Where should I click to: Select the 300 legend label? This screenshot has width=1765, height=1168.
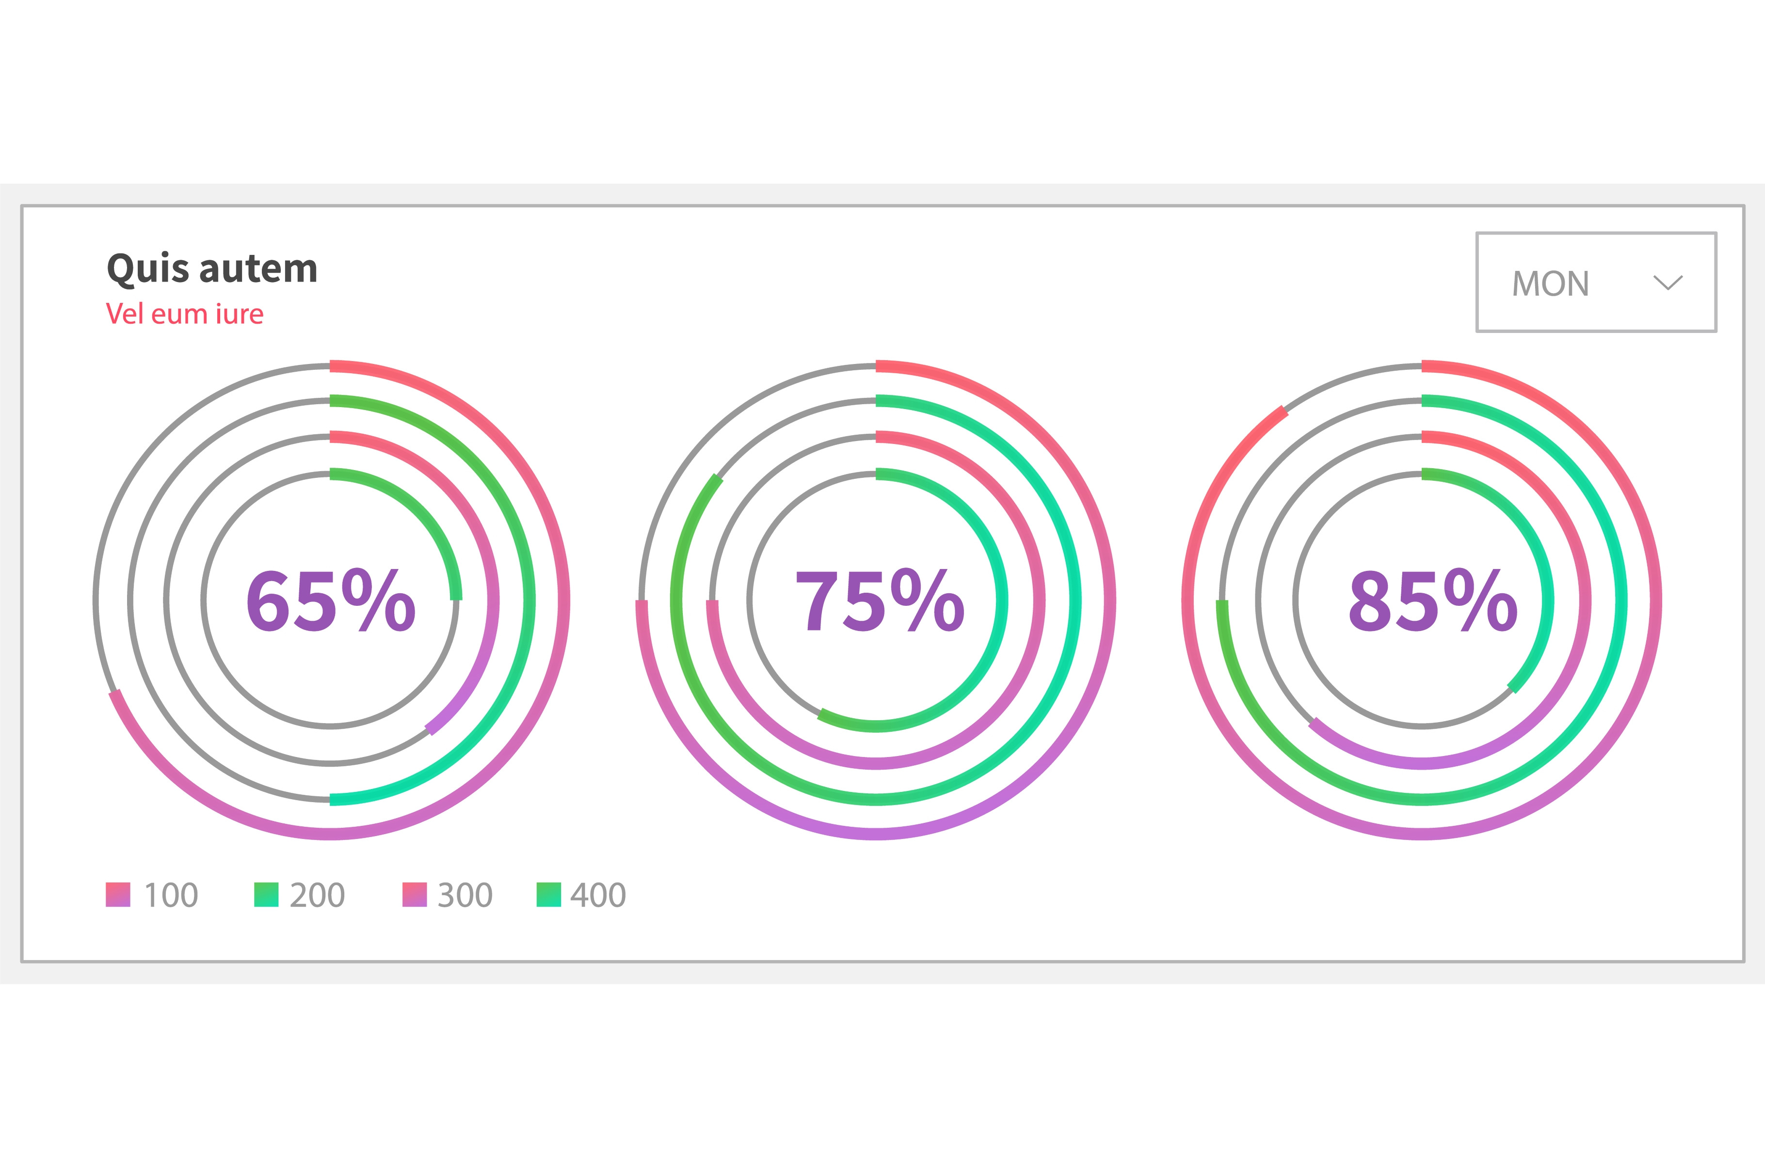(465, 895)
